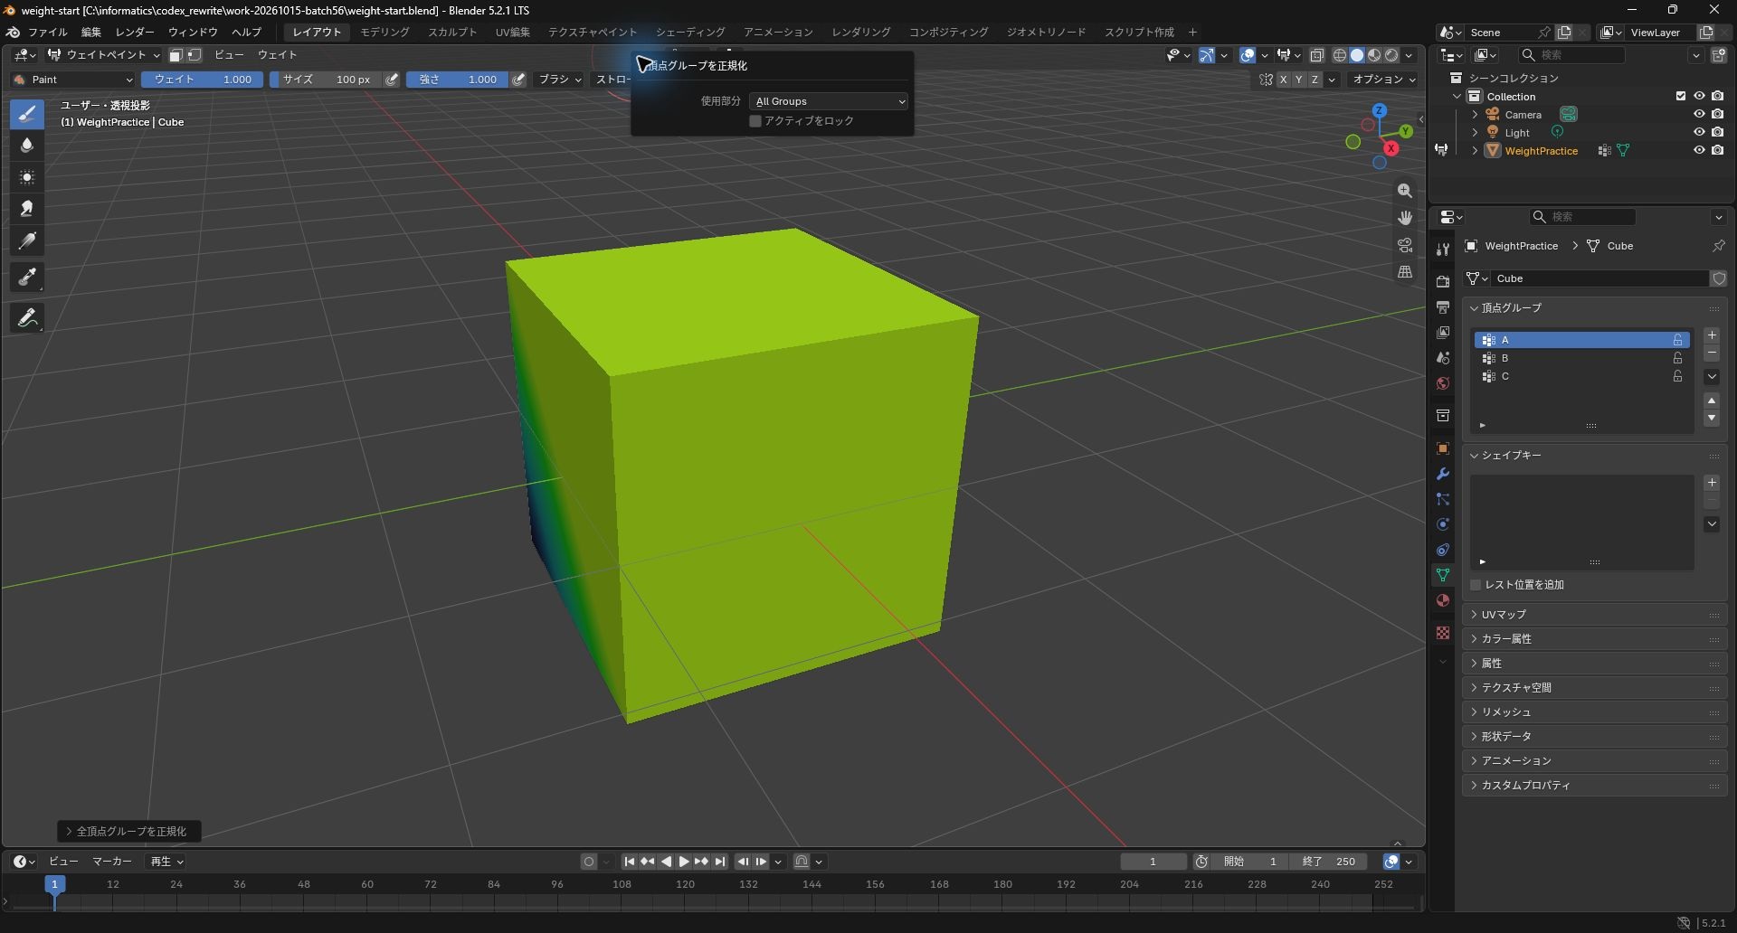
Task: Open the ウェイト menu in viewport header
Action: pos(277,55)
